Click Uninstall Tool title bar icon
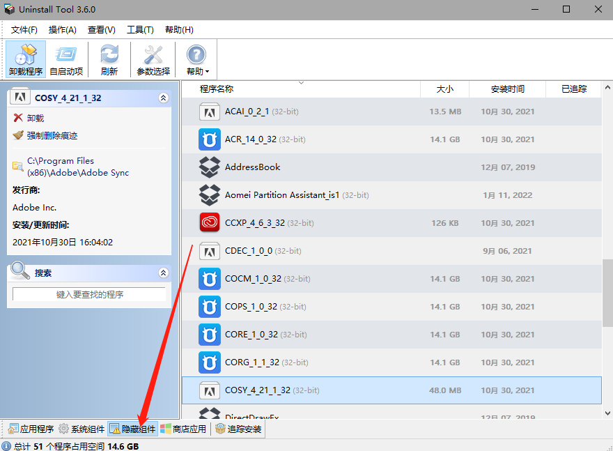The height and width of the screenshot is (451, 613). [x=9, y=9]
